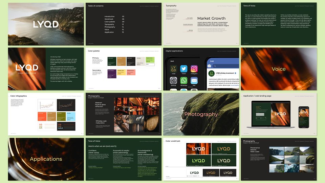Open the Applications section divider slide

[46, 159]
